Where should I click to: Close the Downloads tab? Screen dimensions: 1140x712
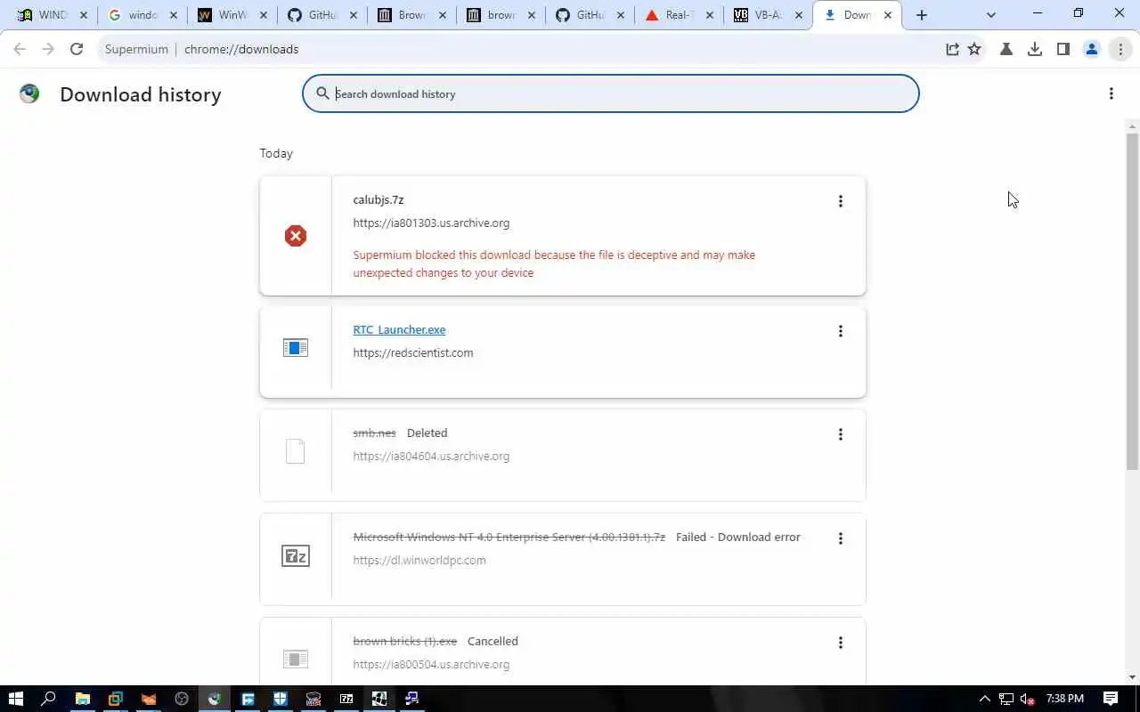point(887,15)
